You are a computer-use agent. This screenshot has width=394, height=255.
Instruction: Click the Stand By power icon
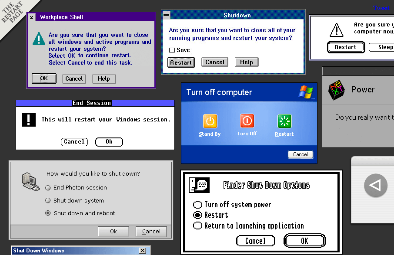[x=210, y=121]
